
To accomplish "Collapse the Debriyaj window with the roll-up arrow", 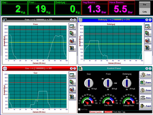I will [x=147, y=20].
